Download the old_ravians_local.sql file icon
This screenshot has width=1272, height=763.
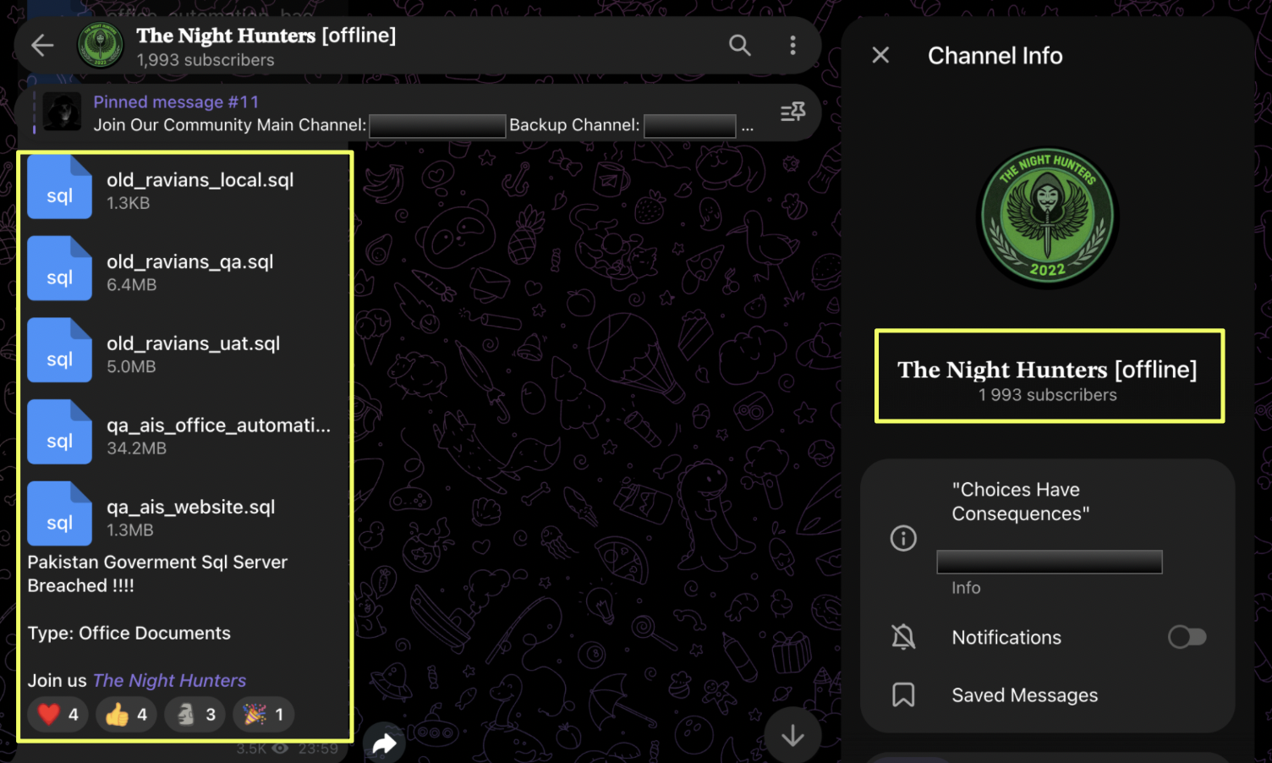pyautogui.click(x=59, y=187)
